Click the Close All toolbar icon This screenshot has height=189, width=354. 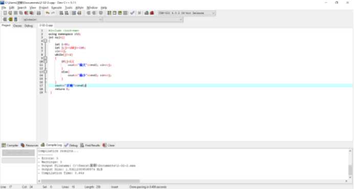(32, 13)
